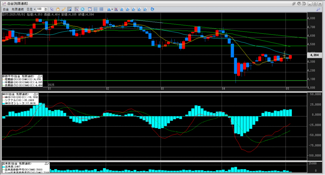Click the 出来高:2487 legend entry

point(12,166)
